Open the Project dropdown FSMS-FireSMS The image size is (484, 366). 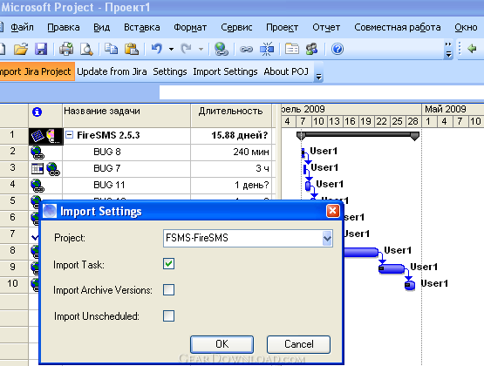(327, 238)
